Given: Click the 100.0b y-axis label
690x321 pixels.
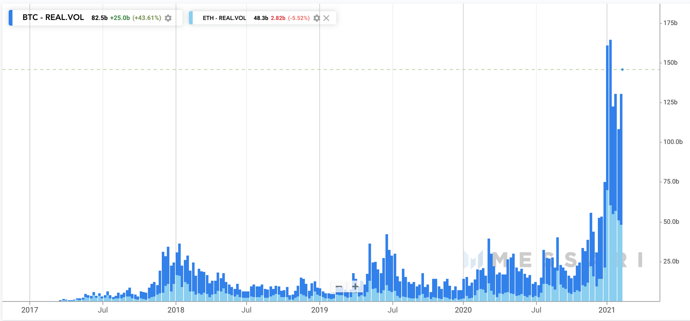Looking at the screenshot, I should tap(673, 142).
